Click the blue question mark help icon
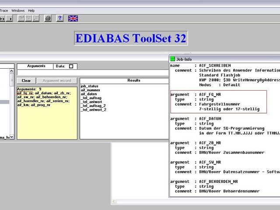 [60, 18]
